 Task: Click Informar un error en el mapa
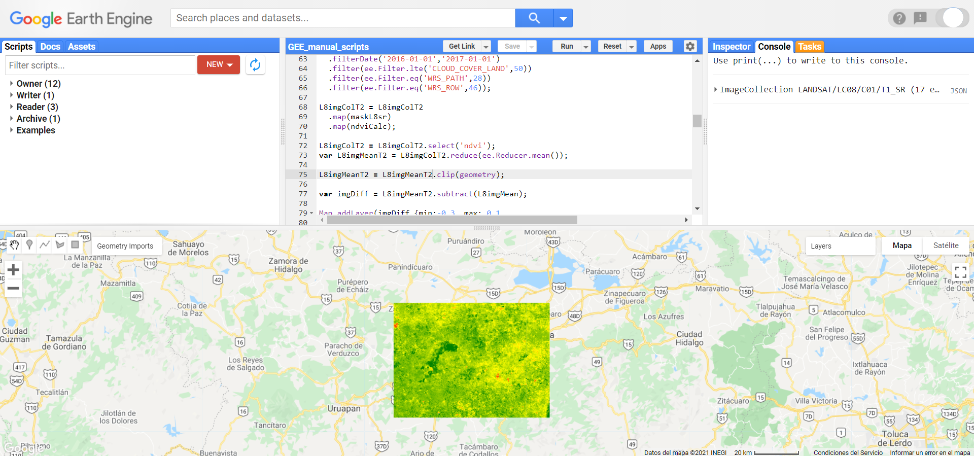[930, 452]
